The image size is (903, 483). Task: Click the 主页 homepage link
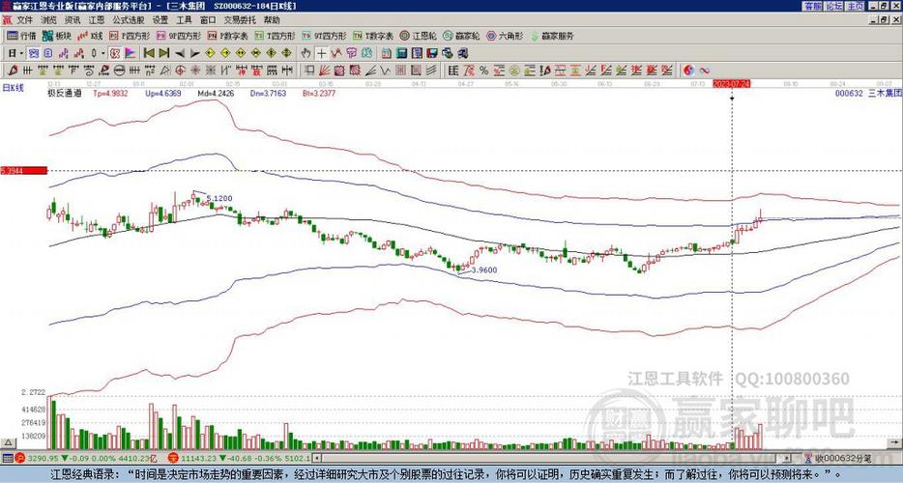coord(856,6)
